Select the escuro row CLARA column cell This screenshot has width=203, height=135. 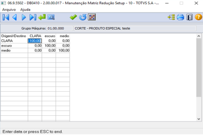pyautogui.click(x=35, y=46)
